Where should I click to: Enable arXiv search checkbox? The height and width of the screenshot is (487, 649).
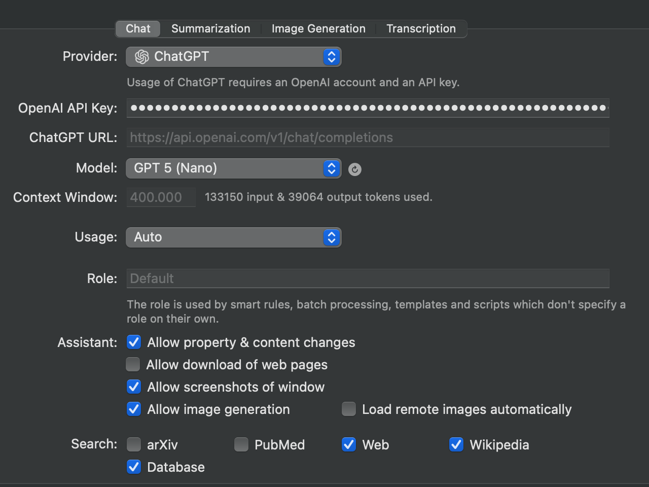[x=134, y=445]
